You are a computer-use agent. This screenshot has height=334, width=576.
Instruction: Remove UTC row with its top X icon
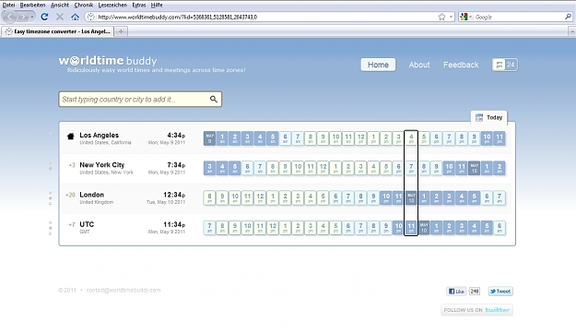click(x=51, y=222)
